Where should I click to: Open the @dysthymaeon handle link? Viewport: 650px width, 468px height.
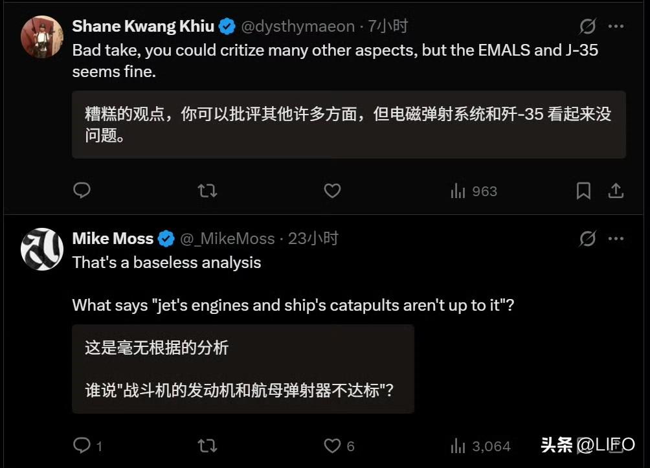tap(298, 27)
